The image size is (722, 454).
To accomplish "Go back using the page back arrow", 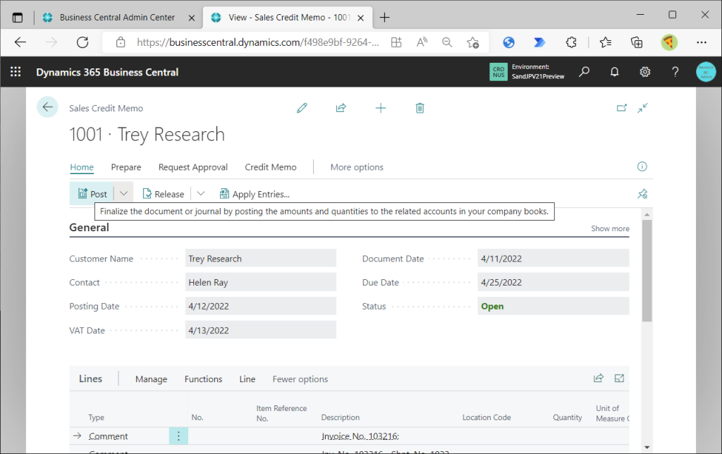I will click(x=47, y=107).
